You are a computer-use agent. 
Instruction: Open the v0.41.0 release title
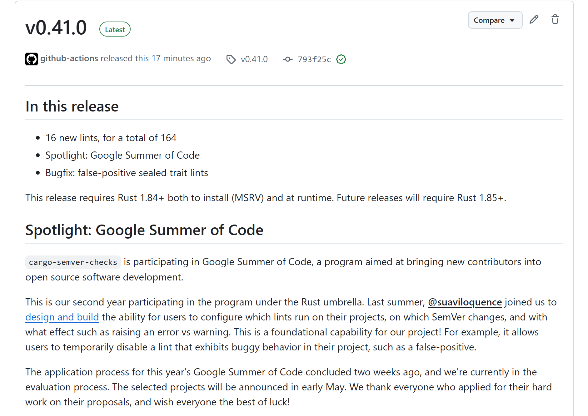[x=56, y=28]
